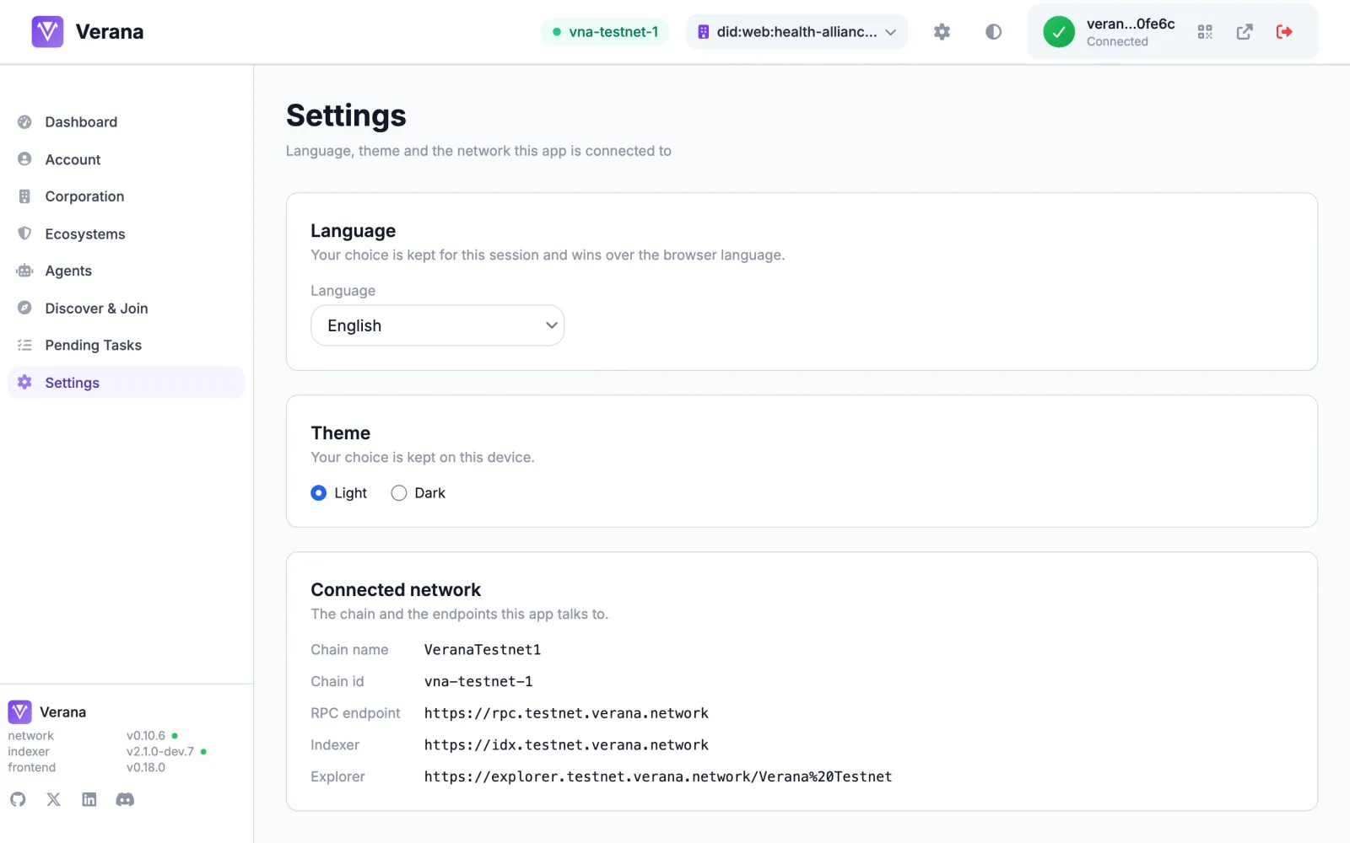Viewport: 1350px width, 843px height.
Task: Click the veran...0fe6c wallet address
Action: point(1131,24)
